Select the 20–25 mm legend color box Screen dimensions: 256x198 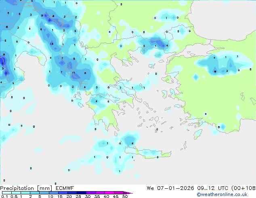[72, 193]
